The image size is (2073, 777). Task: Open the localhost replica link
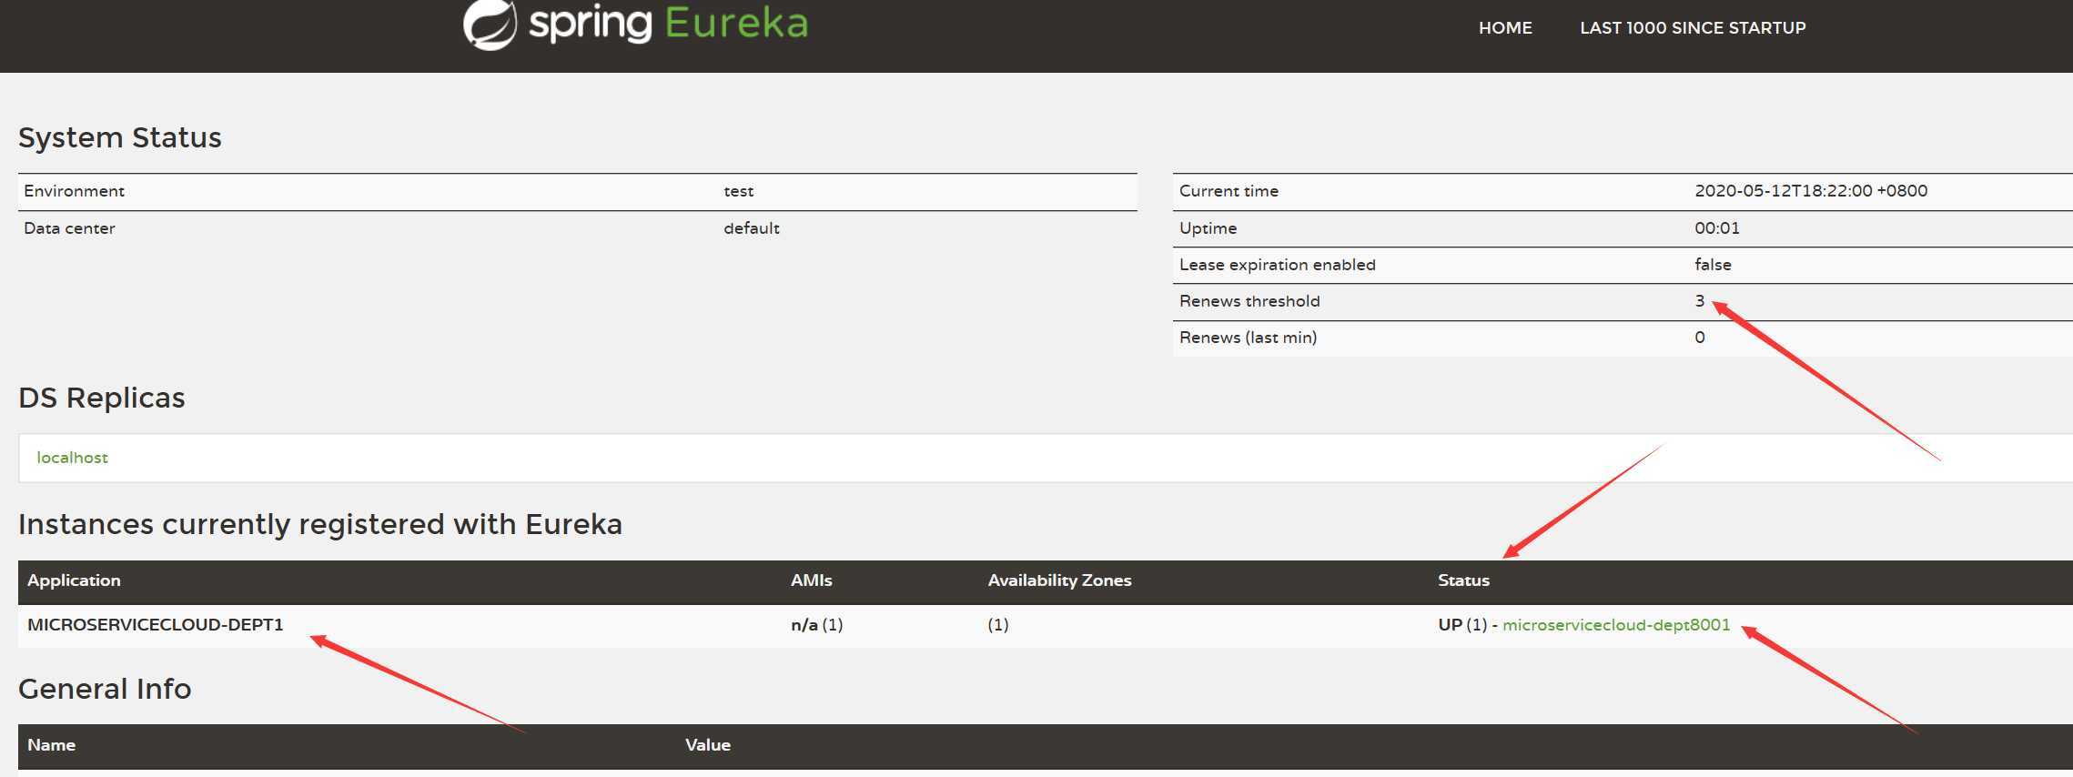point(72,458)
